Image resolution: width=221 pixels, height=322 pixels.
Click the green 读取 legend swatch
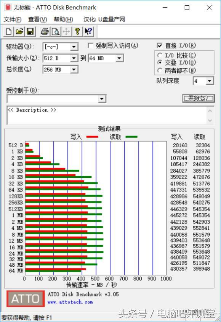[131, 137]
